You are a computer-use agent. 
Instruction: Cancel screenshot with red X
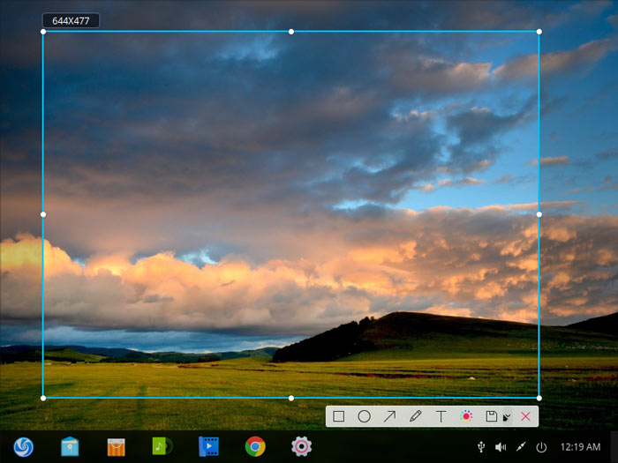tap(525, 416)
